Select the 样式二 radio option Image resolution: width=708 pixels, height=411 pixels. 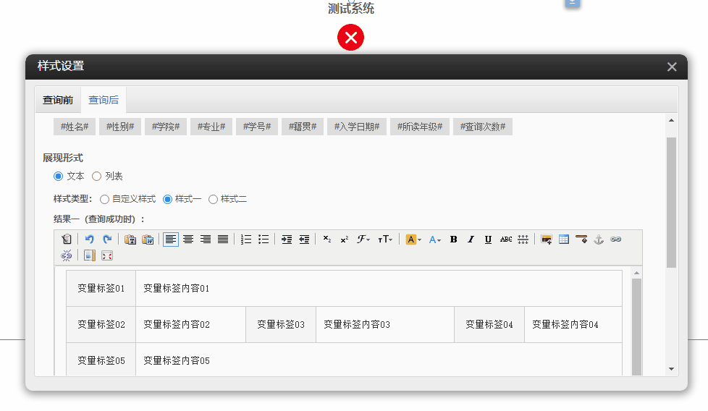214,199
